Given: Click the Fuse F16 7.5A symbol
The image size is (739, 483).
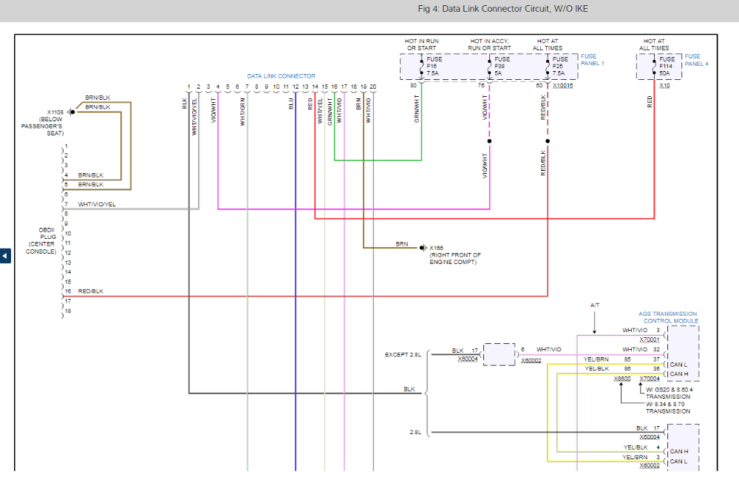Looking at the screenshot, I should tap(421, 66).
